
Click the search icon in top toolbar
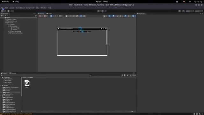click(184, 11)
